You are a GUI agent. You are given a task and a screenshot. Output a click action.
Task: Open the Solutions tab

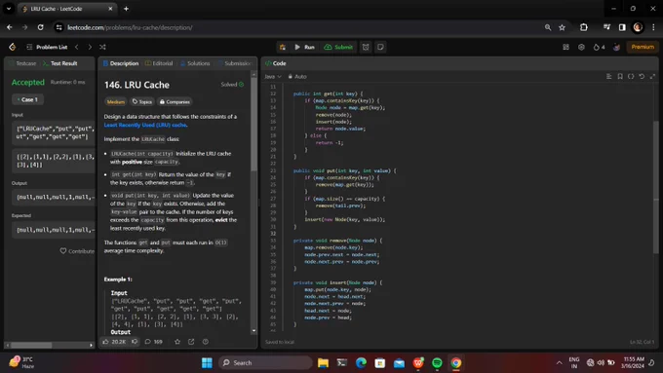pyautogui.click(x=195, y=63)
